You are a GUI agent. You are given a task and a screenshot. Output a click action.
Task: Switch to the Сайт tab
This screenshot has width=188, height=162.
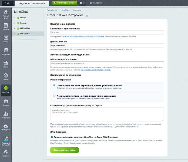8,4
